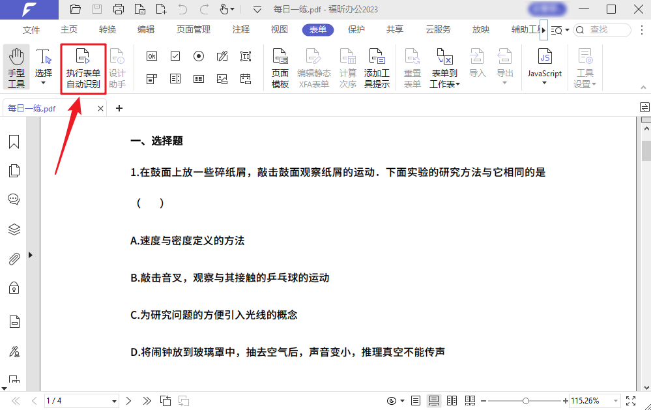
Task: Switch to continuous scrolling view mode
Action: click(434, 400)
